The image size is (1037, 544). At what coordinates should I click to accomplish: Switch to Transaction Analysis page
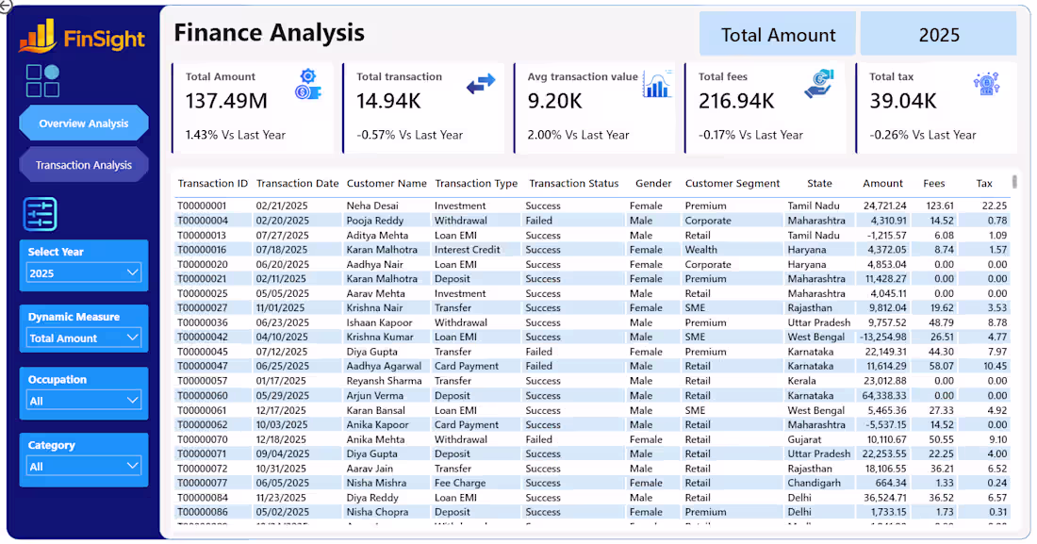[x=84, y=165]
